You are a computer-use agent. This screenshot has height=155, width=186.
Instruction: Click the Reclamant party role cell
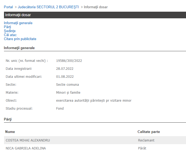(x=146, y=140)
